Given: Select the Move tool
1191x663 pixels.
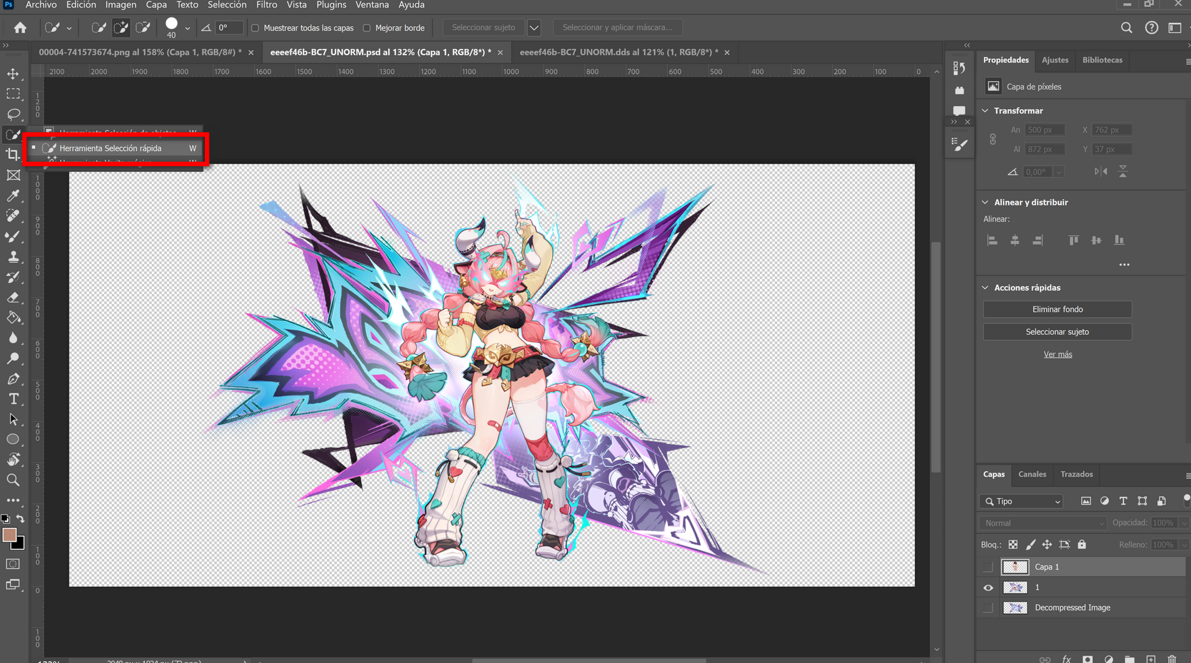Looking at the screenshot, I should pyautogui.click(x=13, y=74).
